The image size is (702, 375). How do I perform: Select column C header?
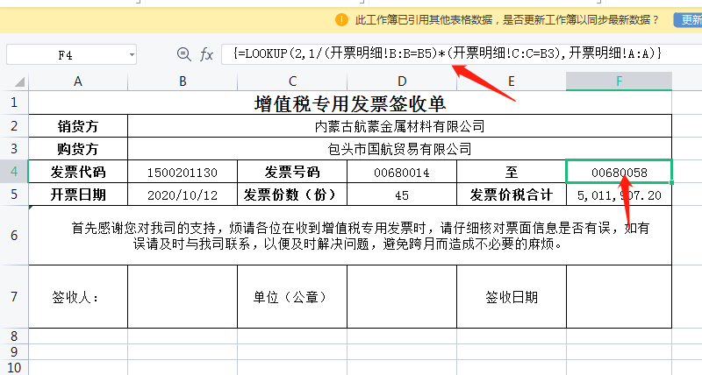tap(292, 81)
